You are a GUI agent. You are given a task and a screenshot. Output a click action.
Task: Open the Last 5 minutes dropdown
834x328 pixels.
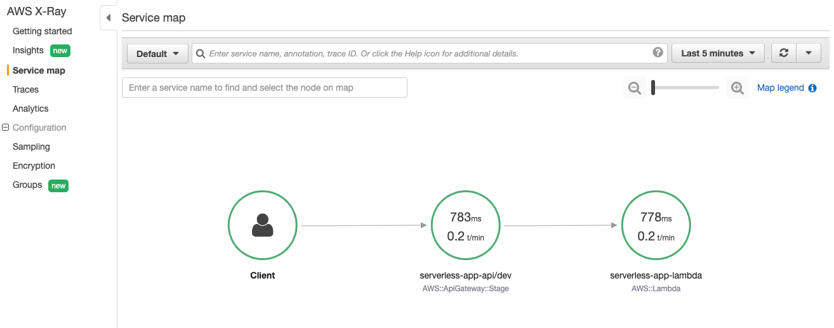click(x=718, y=53)
